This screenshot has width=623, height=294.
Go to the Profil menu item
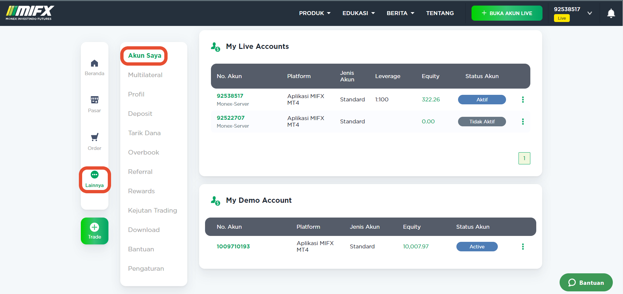[x=136, y=94]
